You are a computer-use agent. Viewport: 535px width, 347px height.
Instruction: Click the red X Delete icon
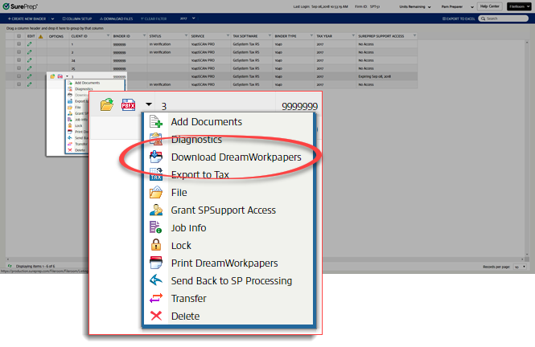coord(156,316)
